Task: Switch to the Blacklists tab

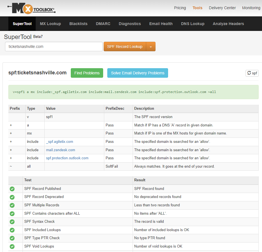Action: (78, 24)
